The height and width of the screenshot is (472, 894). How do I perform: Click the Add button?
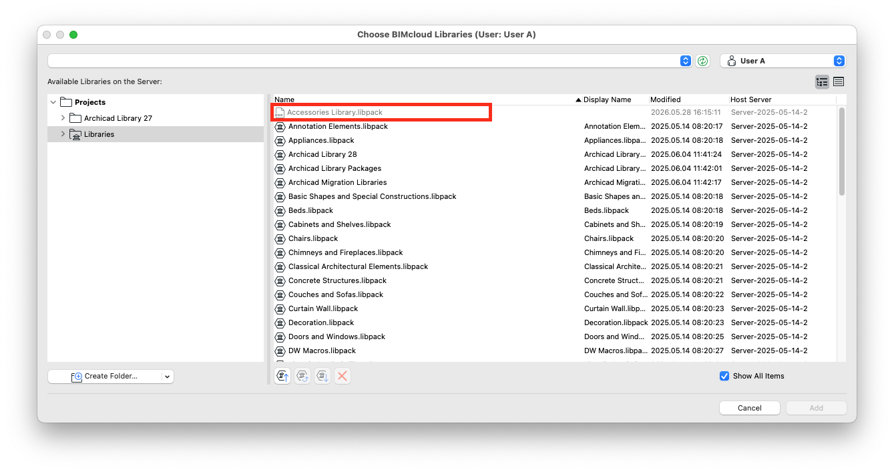click(x=816, y=408)
